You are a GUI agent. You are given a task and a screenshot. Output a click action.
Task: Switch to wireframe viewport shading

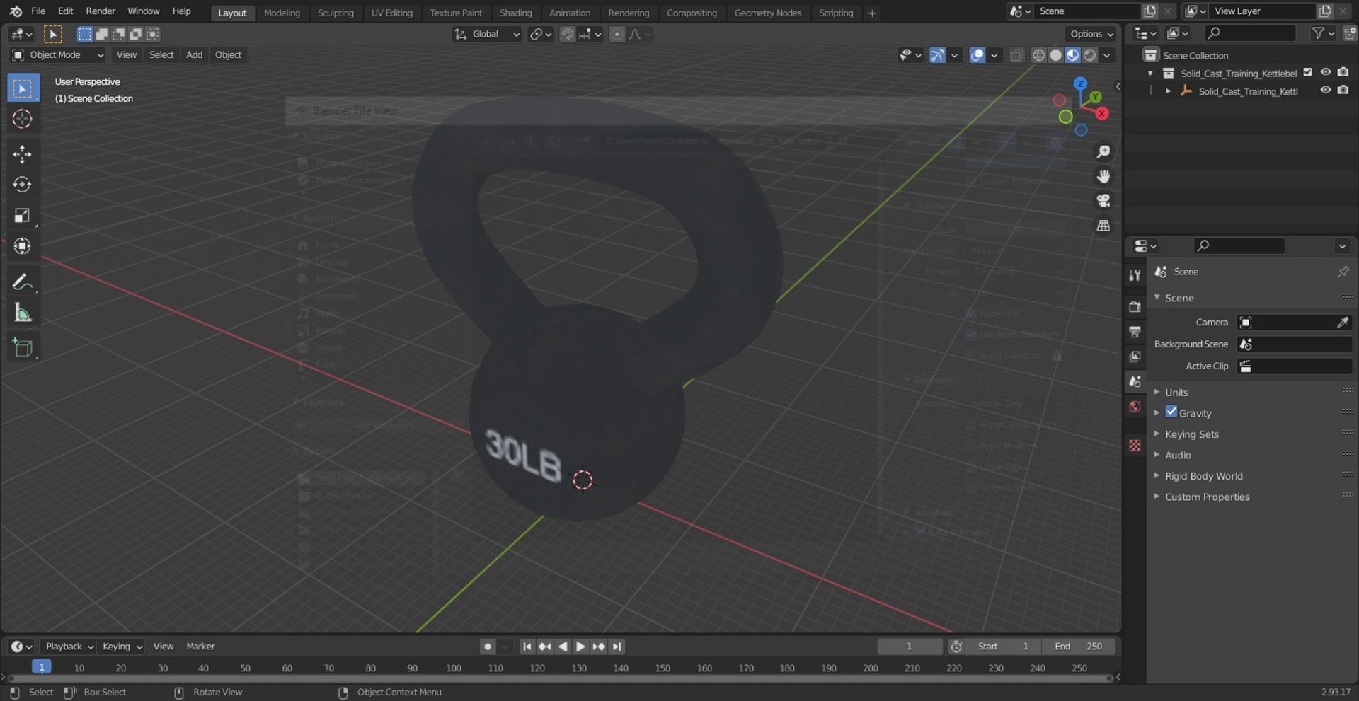[x=1039, y=55]
